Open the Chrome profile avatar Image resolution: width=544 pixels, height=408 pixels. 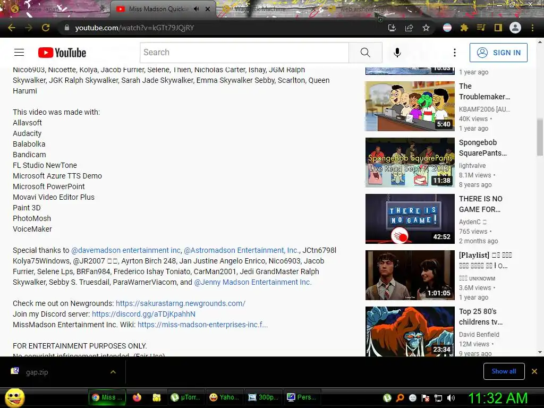(x=515, y=28)
